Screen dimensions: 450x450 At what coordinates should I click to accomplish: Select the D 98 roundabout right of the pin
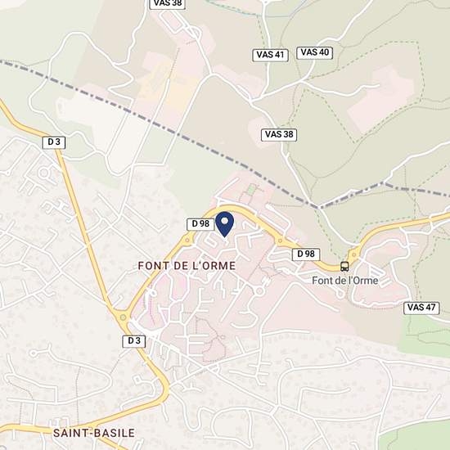[x=280, y=241]
